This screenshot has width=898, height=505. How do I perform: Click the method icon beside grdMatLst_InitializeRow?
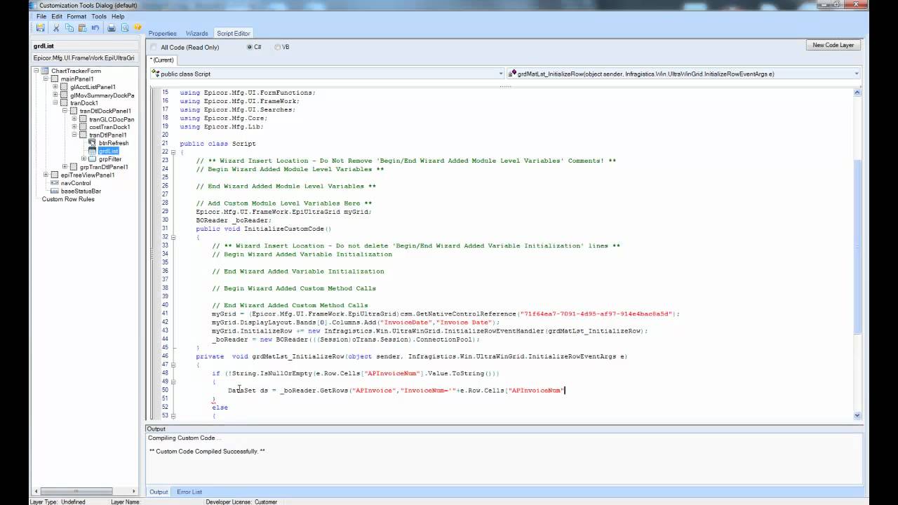point(512,74)
